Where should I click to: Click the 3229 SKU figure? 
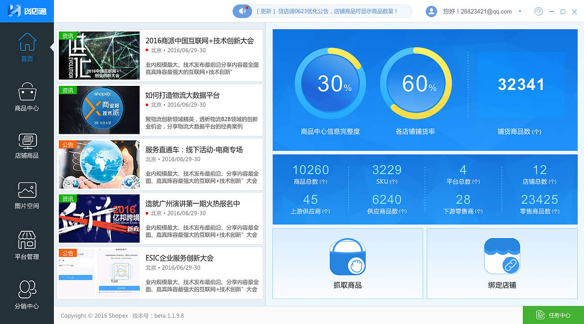click(x=387, y=170)
